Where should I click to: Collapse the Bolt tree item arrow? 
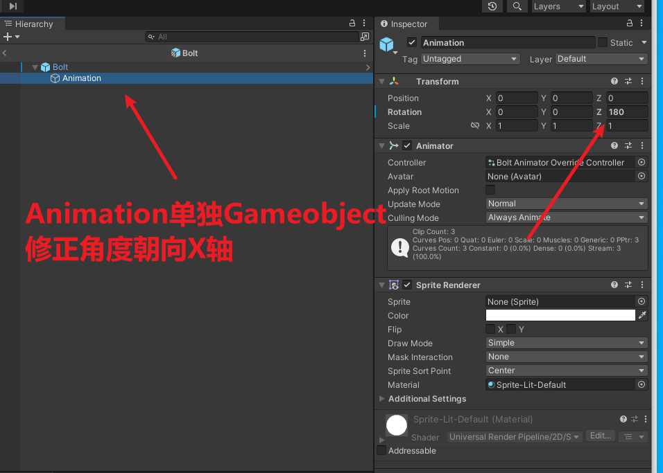(x=35, y=67)
